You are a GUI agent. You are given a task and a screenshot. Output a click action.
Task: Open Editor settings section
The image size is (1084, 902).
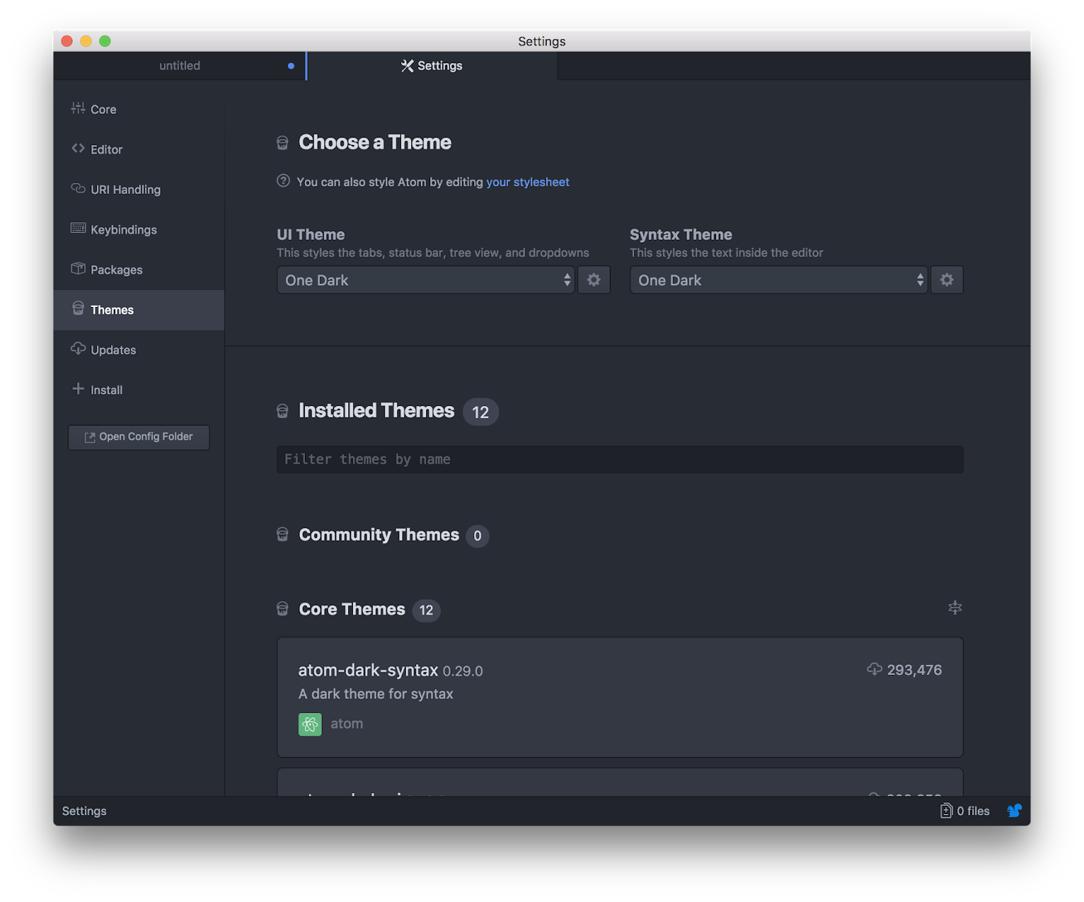click(x=139, y=149)
